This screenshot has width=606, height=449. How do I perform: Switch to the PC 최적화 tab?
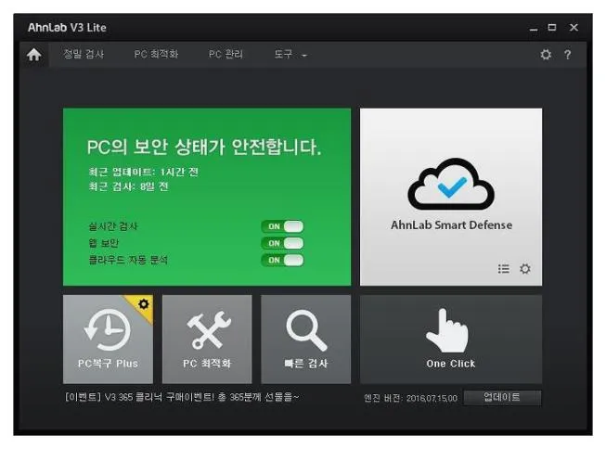[156, 54]
